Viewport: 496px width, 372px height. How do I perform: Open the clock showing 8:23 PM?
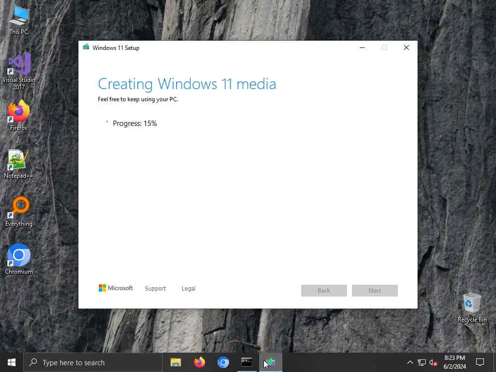pos(454,362)
